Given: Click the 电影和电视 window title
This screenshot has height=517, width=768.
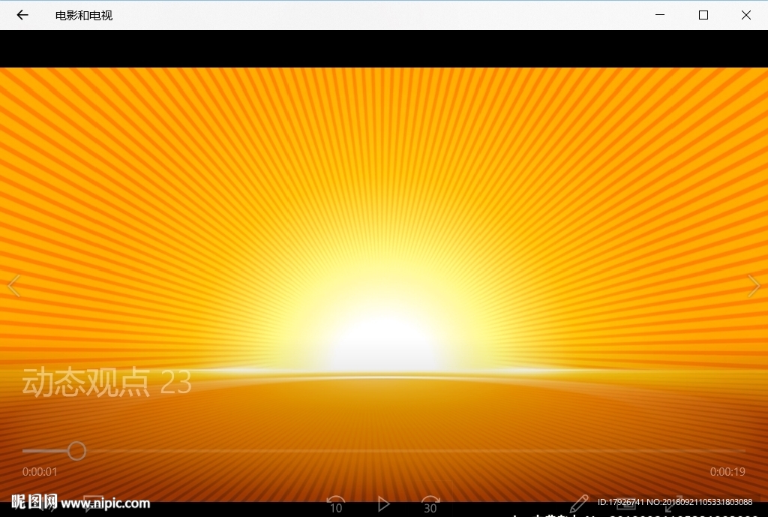Looking at the screenshot, I should pyautogui.click(x=84, y=16).
